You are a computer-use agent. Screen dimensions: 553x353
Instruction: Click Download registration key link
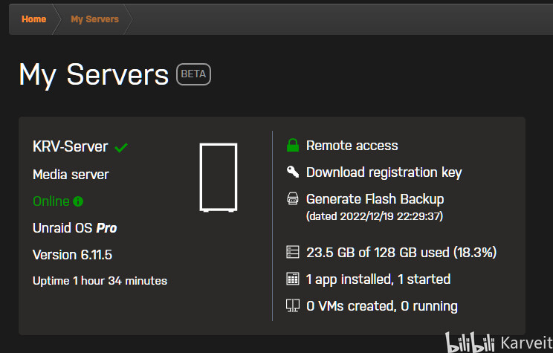(384, 172)
